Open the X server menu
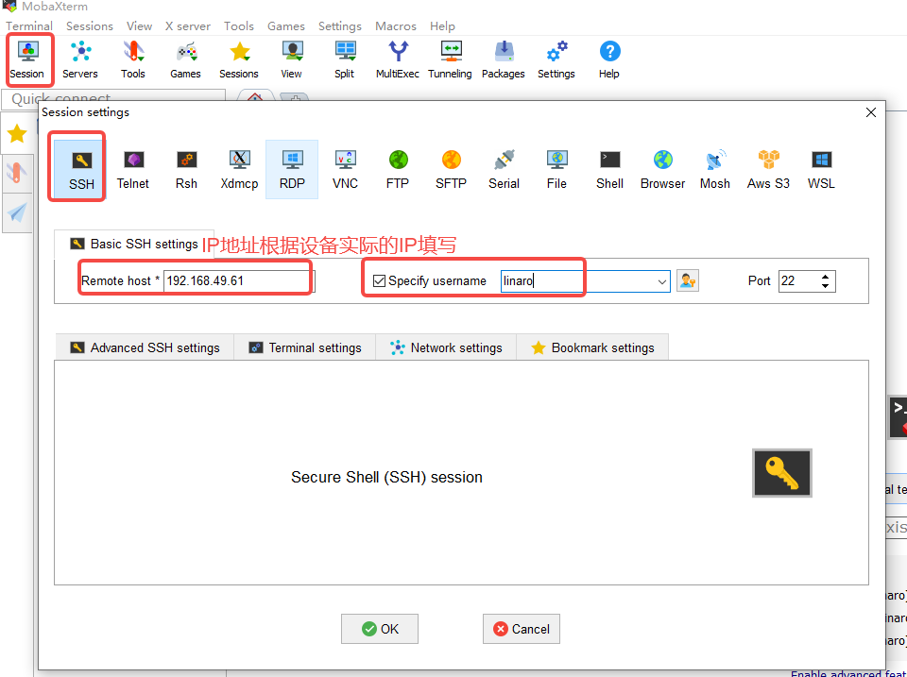This screenshot has height=677, width=907. coord(187,26)
